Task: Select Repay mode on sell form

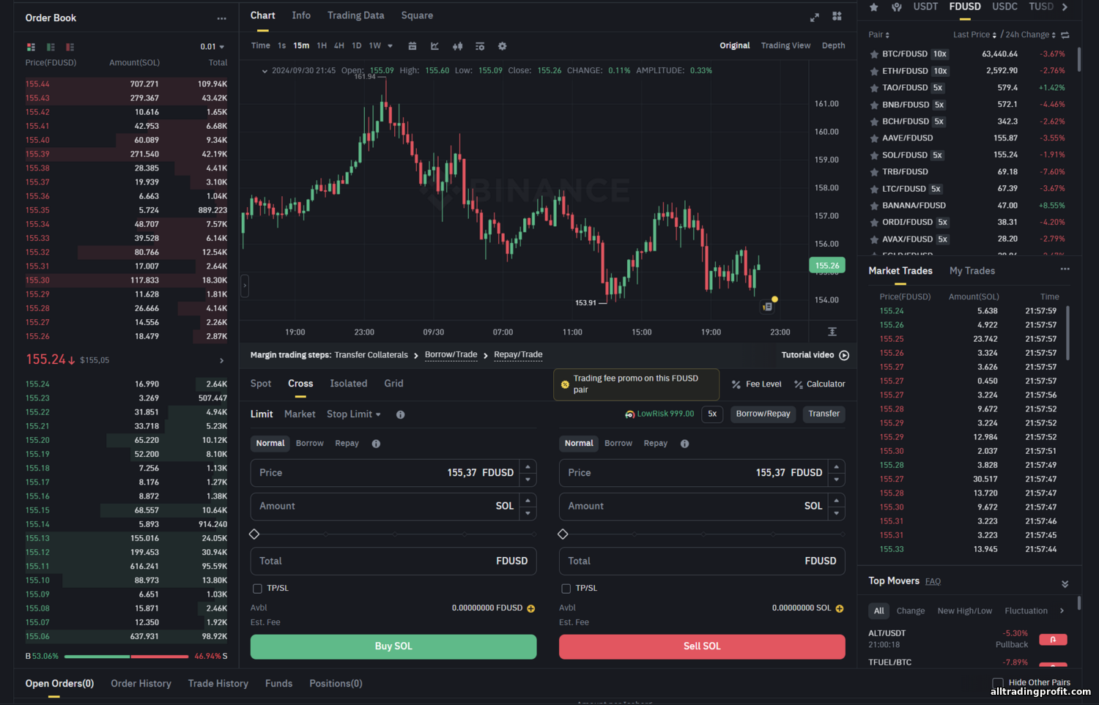Action: (x=656, y=444)
